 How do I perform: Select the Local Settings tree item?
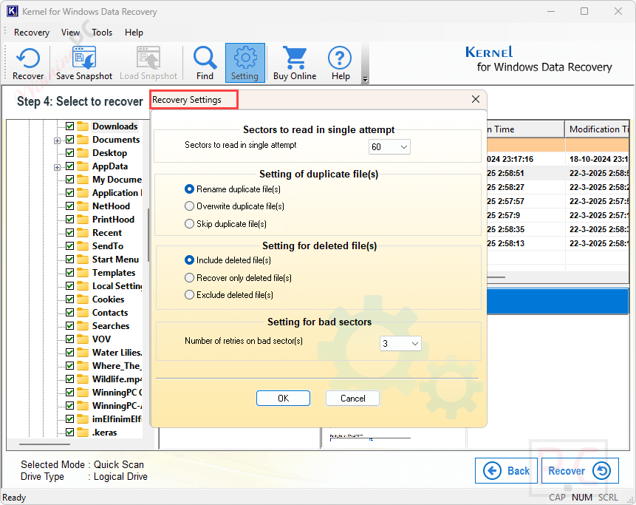[x=117, y=286]
